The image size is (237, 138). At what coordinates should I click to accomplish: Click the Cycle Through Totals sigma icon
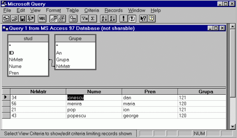93,19
